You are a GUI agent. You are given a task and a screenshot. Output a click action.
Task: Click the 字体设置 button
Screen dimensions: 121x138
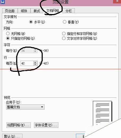click(46, 125)
